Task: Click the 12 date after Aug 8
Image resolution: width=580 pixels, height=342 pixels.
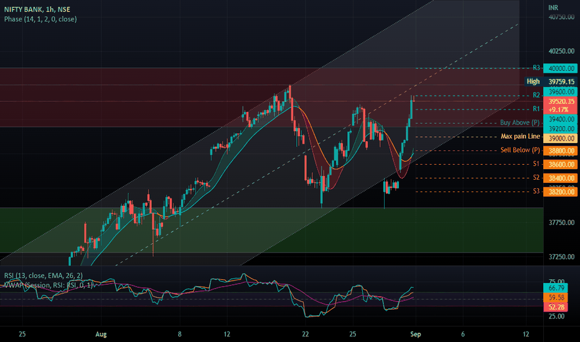Action: [227, 335]
